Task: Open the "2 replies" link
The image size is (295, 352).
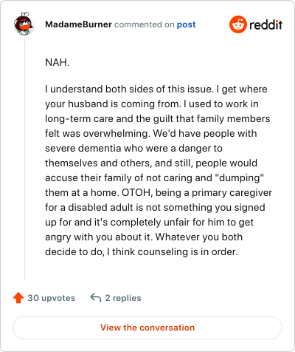Action: [123, 298]
